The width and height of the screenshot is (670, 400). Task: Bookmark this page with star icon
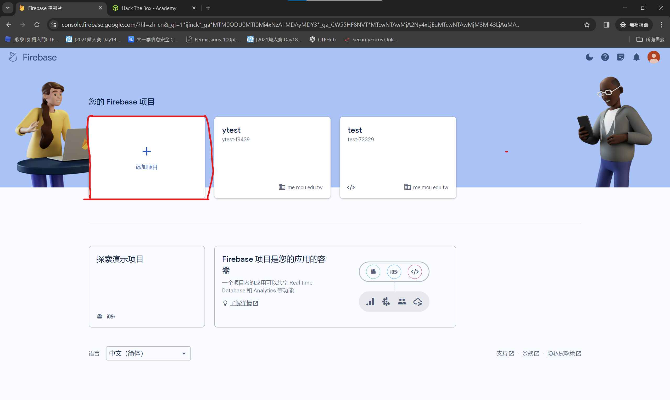[x=587, y=25]
